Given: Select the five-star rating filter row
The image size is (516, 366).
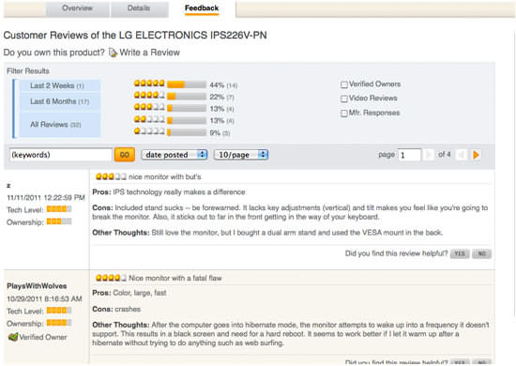Looking at the screenshot, I should (x=186, y=84).
